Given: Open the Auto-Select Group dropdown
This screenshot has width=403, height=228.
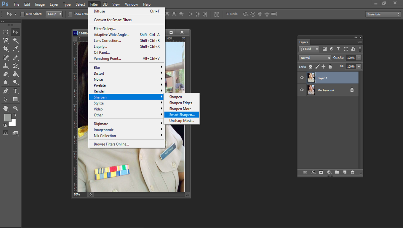Looking at the screenshot, I should pyautogui.click(x=54, y=14).
